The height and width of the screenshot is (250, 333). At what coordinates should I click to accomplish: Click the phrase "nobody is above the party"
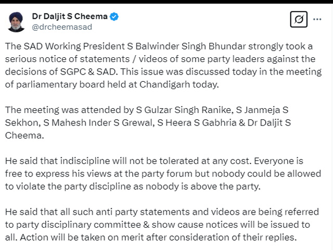pos(203,186)
